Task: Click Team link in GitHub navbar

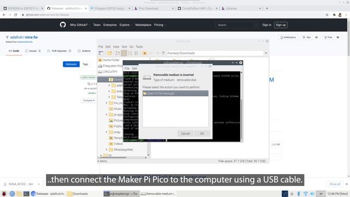Action: click(97, 25)
